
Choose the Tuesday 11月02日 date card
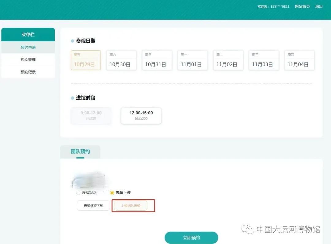click(x=228, y=60)
